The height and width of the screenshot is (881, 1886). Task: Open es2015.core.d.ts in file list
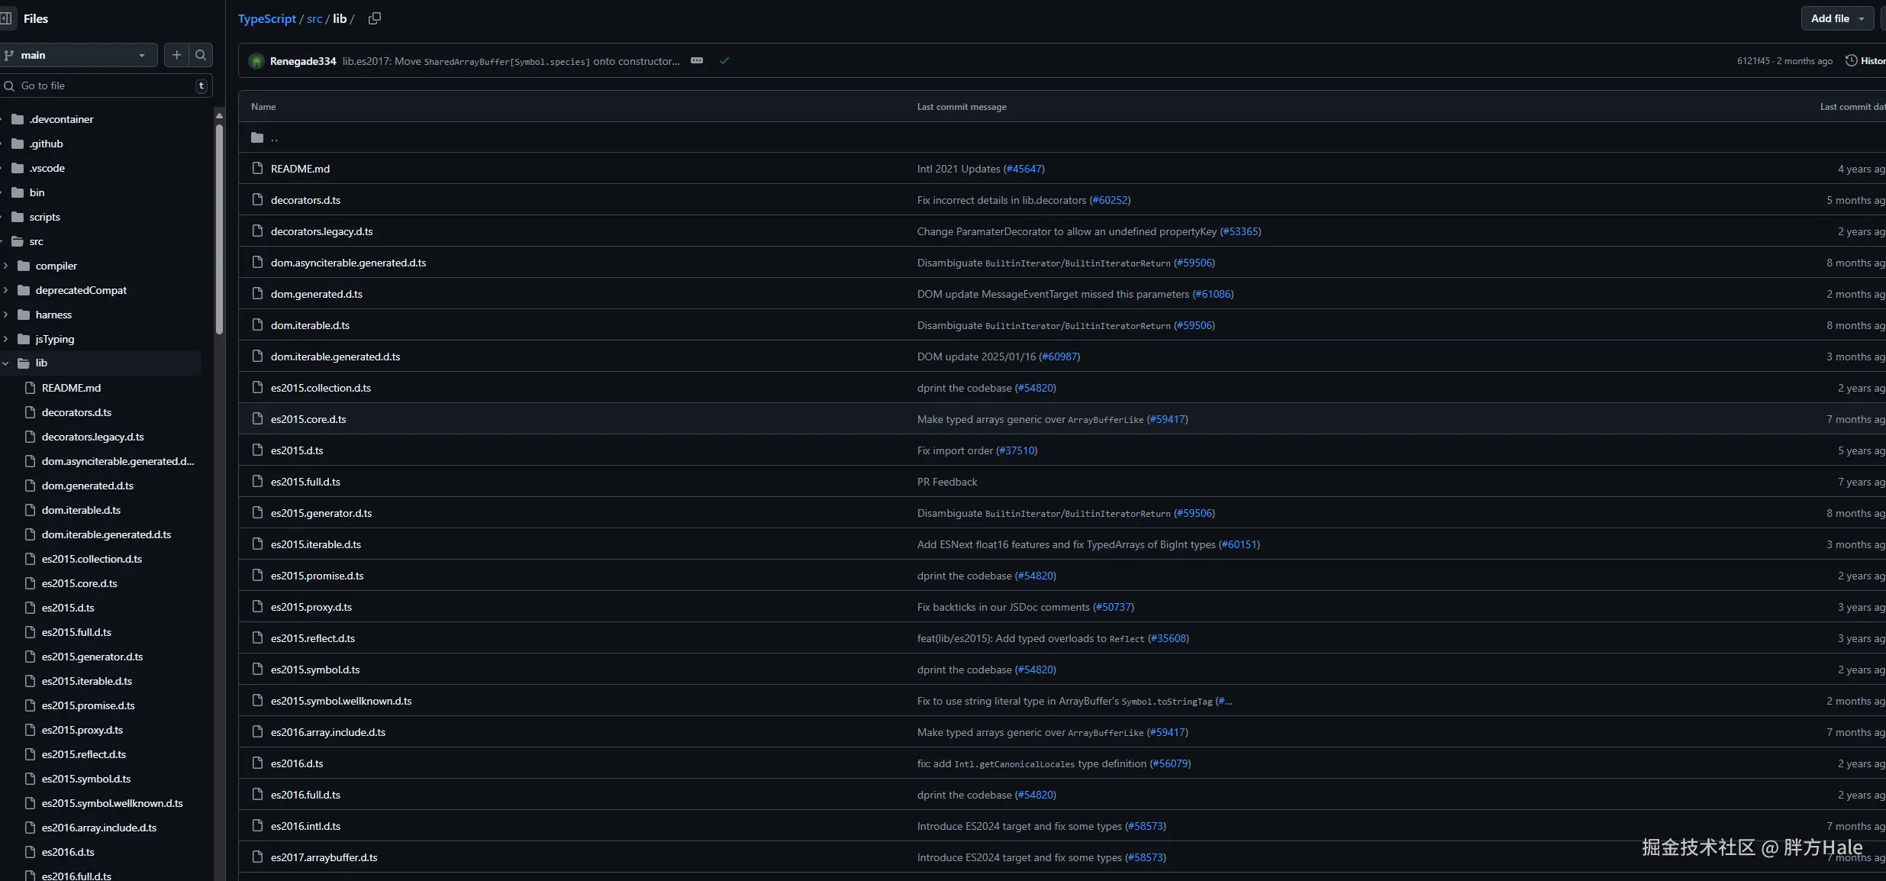pyautogui.click(x=308, y=419)
